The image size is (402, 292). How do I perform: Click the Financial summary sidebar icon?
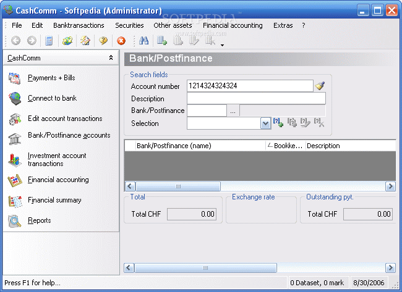[x=15, y=201]
